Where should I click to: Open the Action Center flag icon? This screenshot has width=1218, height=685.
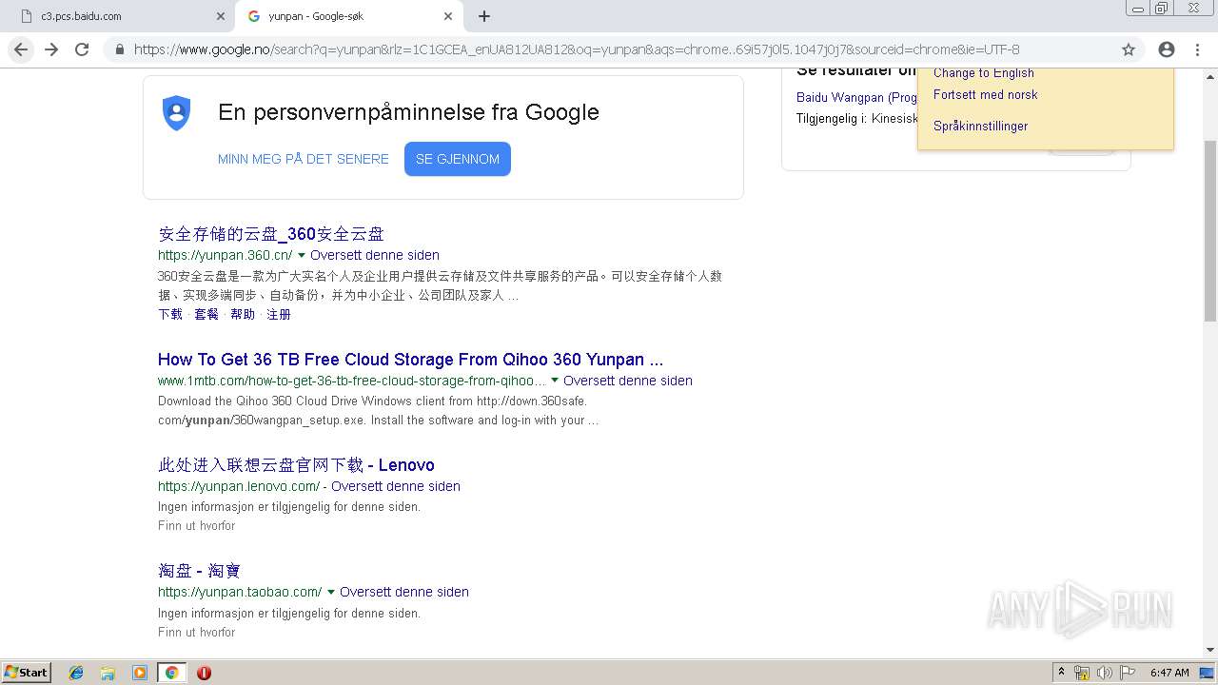(1128, 673)
